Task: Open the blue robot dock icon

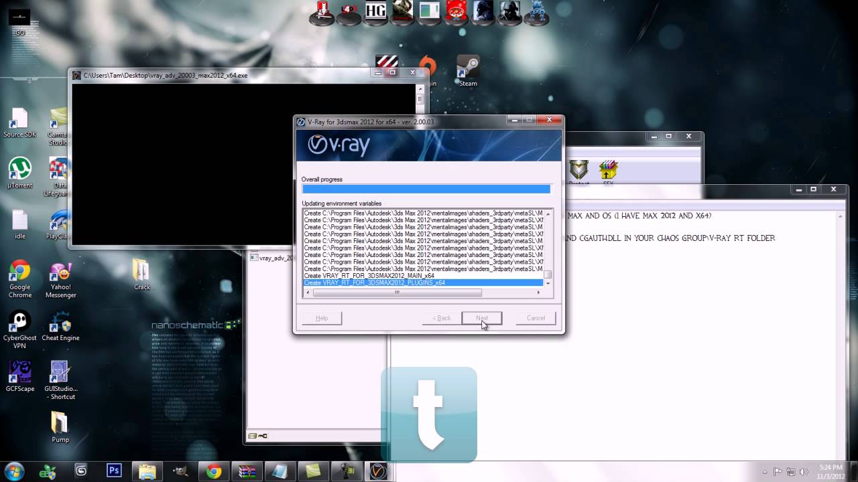Action: pyautogui.click(x=536, y=13)
